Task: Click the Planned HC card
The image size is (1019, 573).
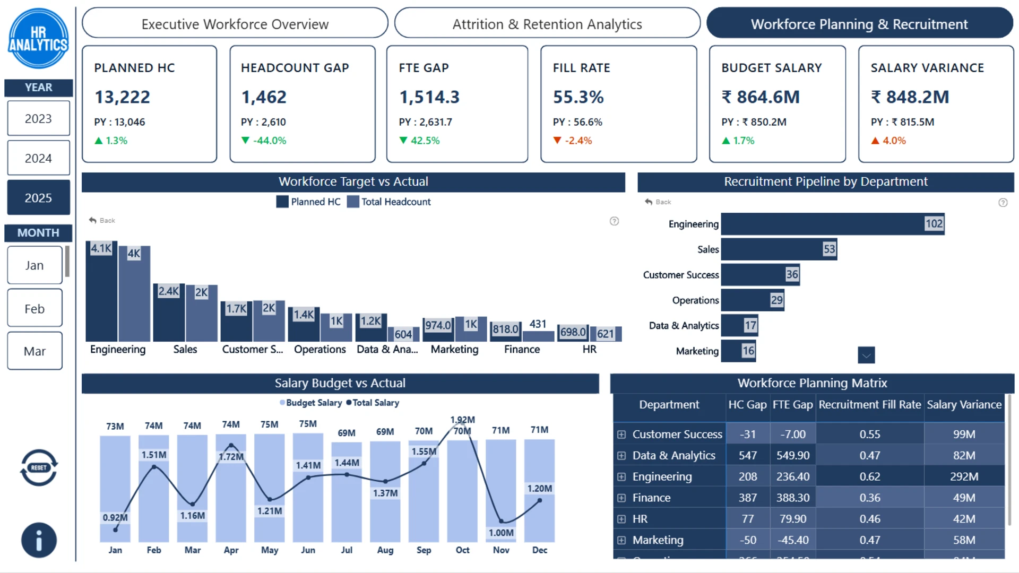Action: tap(149, 104)
